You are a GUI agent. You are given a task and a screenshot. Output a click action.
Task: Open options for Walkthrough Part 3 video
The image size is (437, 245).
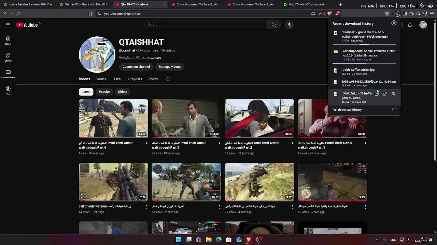coord(220,144)
